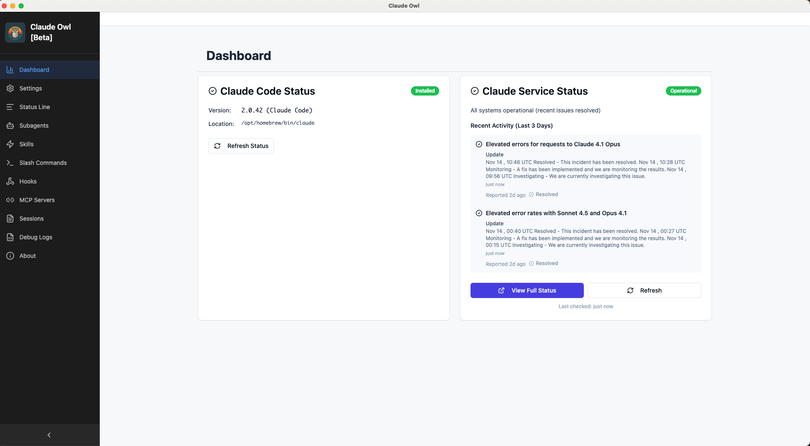View Sessions from the sidebar
This screenshot has height=446, width=810.
tap(50, 219)
